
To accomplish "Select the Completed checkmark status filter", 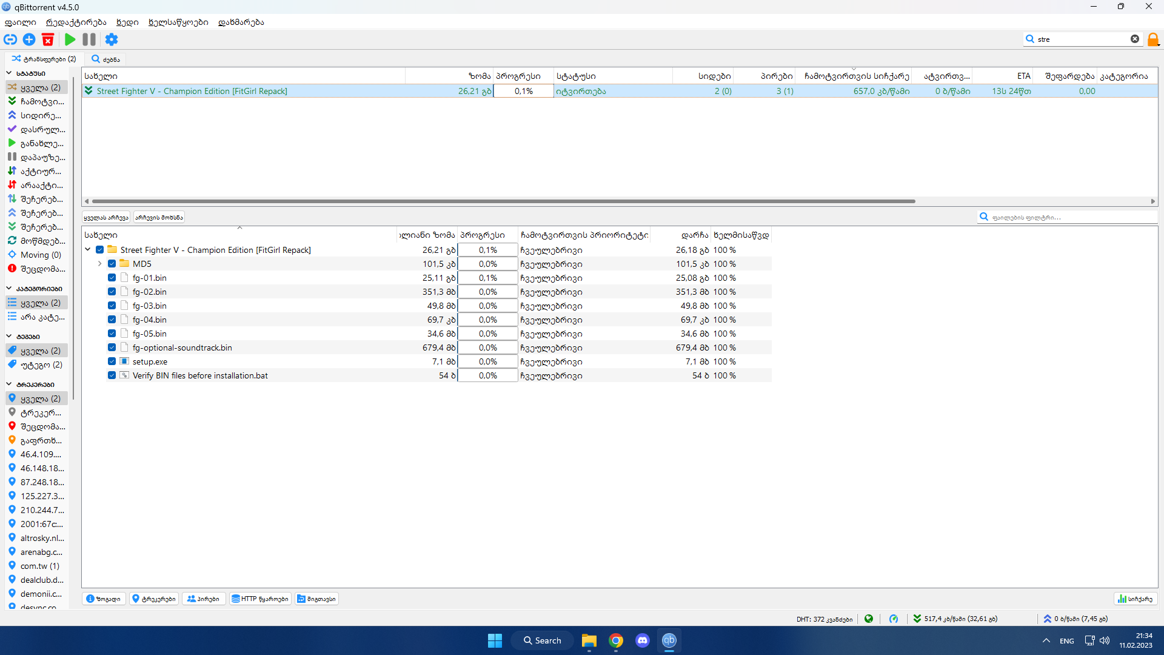I will pyautogui.click(x=36, y=129).
